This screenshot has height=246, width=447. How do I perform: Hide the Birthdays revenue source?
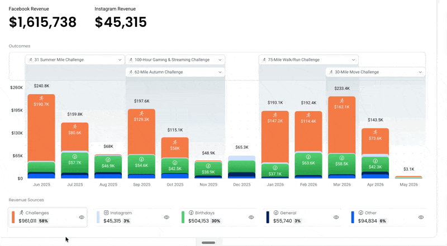(x=251, y=217)
